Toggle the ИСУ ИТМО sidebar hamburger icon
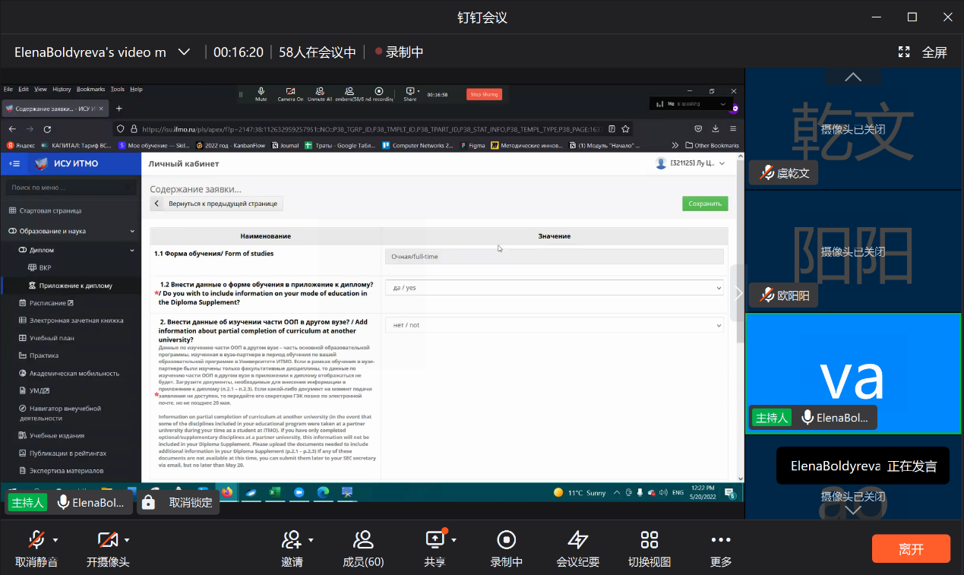 tap(14, 163)
